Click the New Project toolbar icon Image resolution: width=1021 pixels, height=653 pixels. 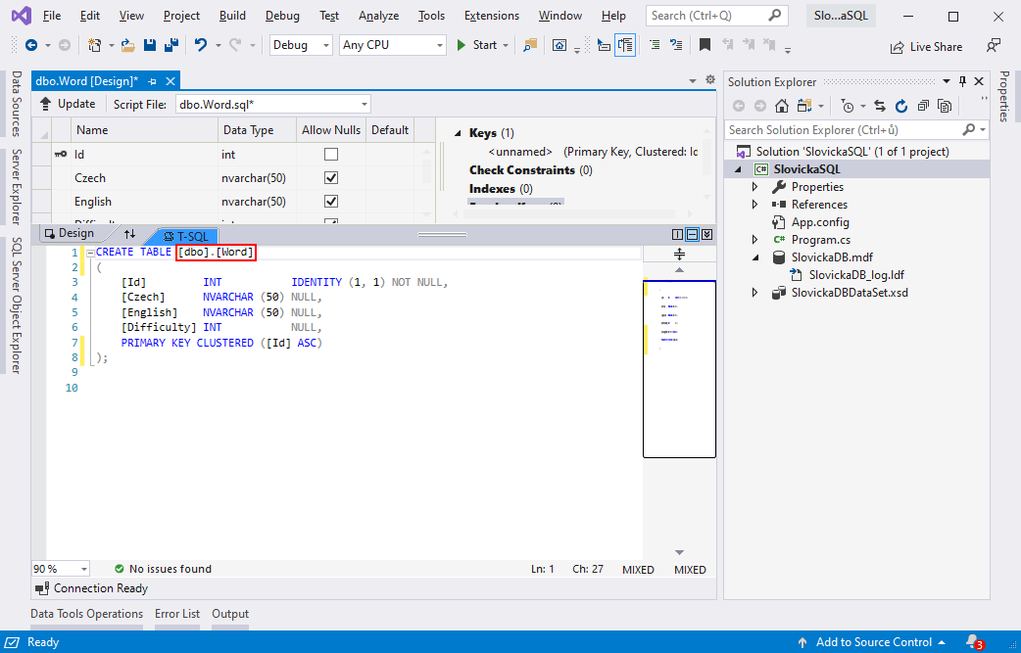95,45
